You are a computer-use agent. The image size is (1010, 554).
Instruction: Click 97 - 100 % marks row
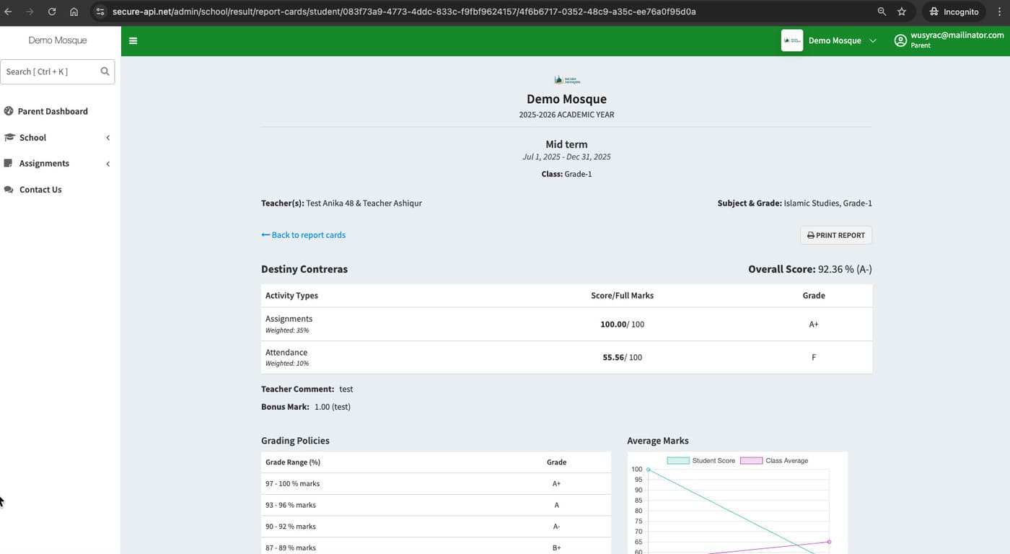436,483
